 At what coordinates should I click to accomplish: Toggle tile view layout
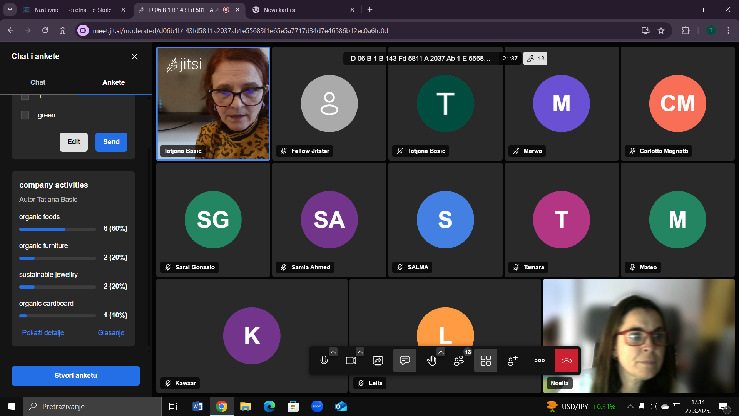tap(485, 361)
